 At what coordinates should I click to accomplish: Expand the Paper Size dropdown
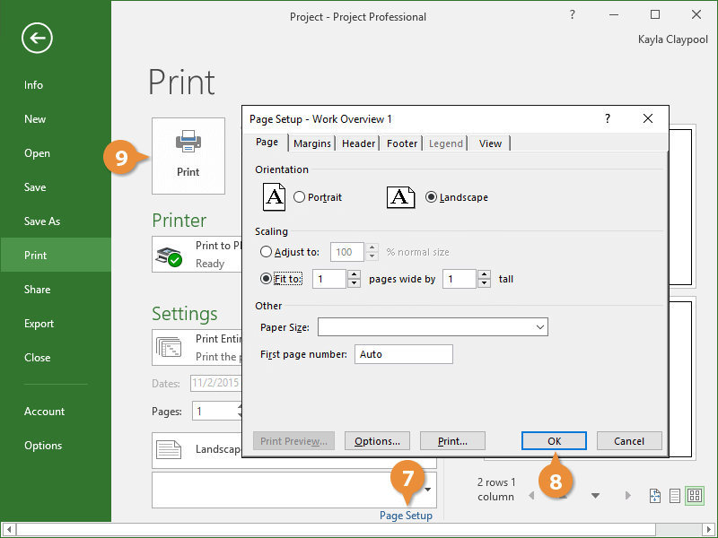[540, 327]
